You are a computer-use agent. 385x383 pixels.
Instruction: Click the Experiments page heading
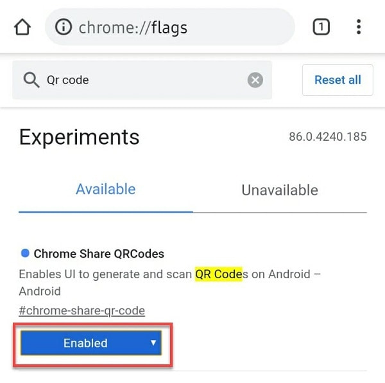pyautogui.click(x=79, y=137)
